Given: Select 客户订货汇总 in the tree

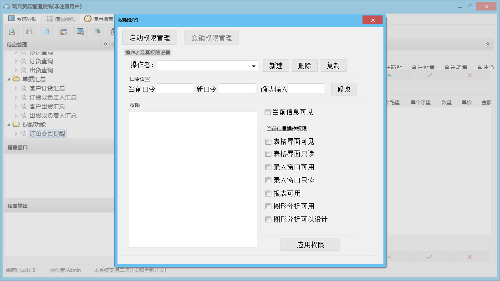Looking at the screenshot, I should [x=47, y=88].
